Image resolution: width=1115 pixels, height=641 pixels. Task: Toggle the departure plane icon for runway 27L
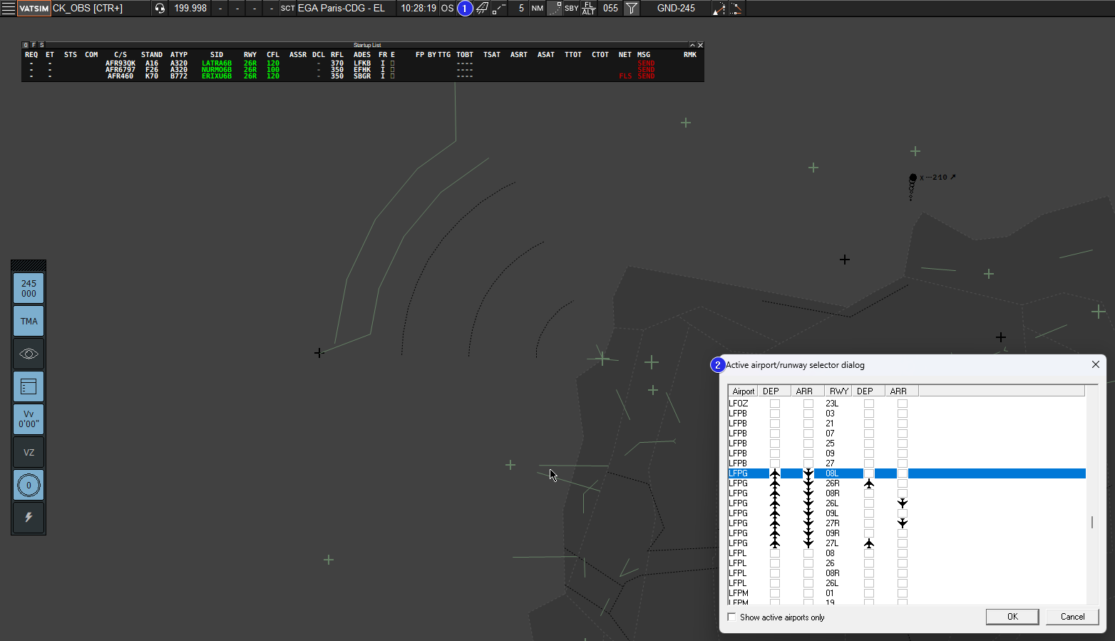869,543
